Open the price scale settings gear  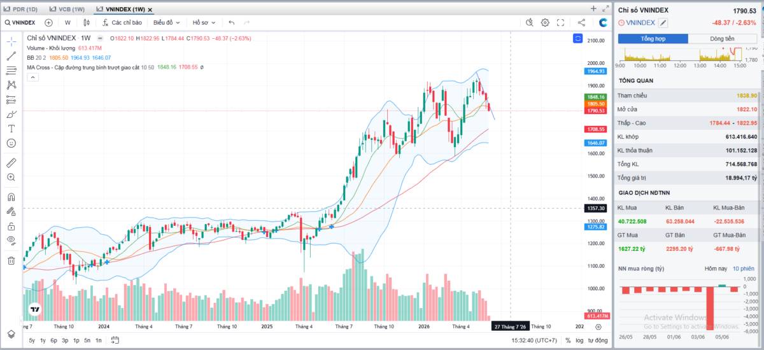click(598, 326)
